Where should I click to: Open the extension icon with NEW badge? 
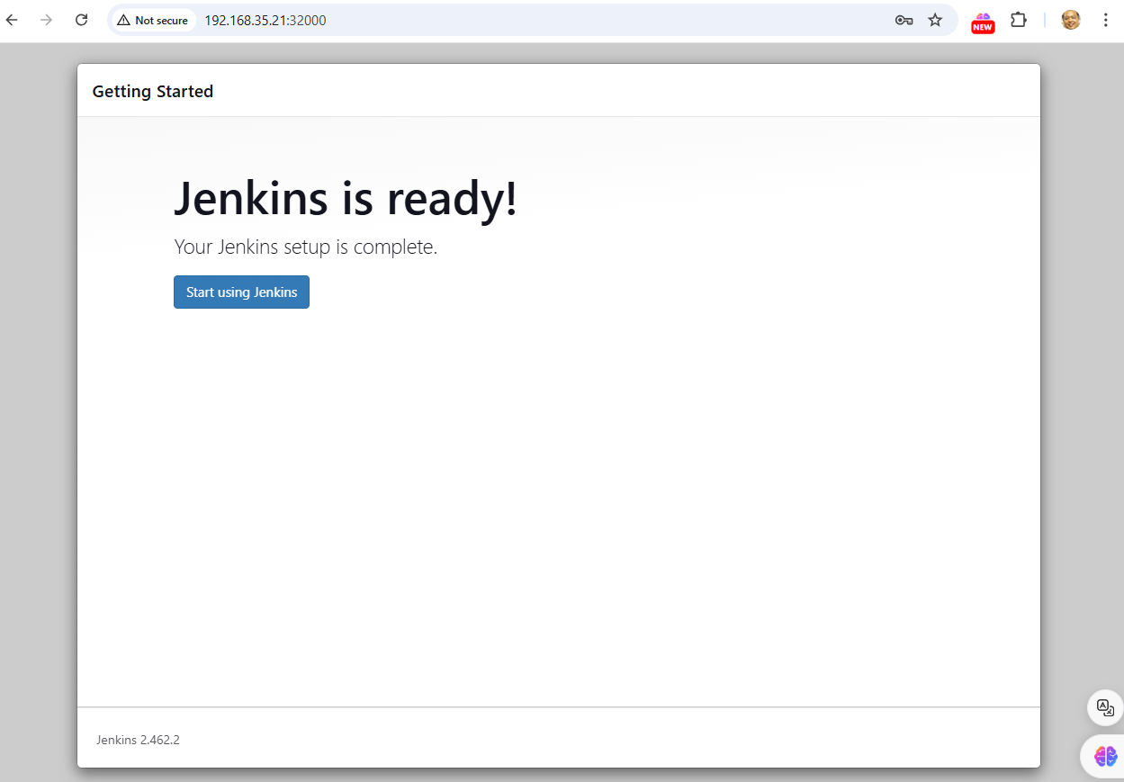[983, 22]
